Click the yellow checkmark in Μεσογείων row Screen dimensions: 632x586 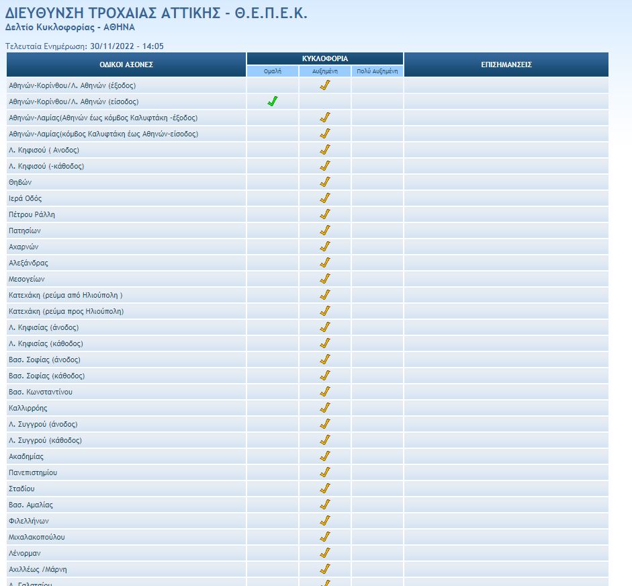(x=325, y=279)
